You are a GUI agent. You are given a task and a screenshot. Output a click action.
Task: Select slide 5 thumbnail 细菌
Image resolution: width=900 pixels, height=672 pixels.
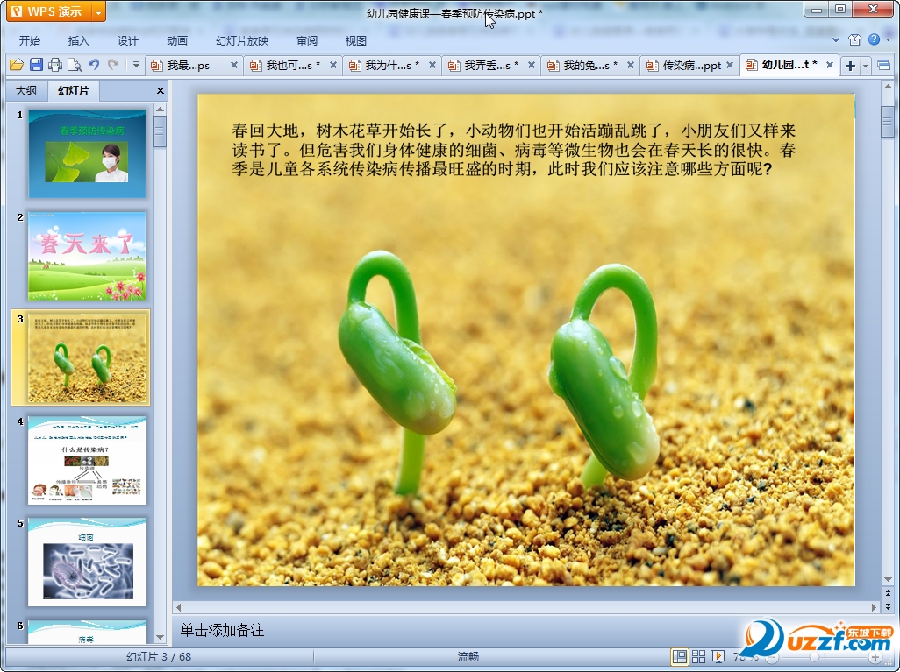pyautogui.click(x=87, y=562)
